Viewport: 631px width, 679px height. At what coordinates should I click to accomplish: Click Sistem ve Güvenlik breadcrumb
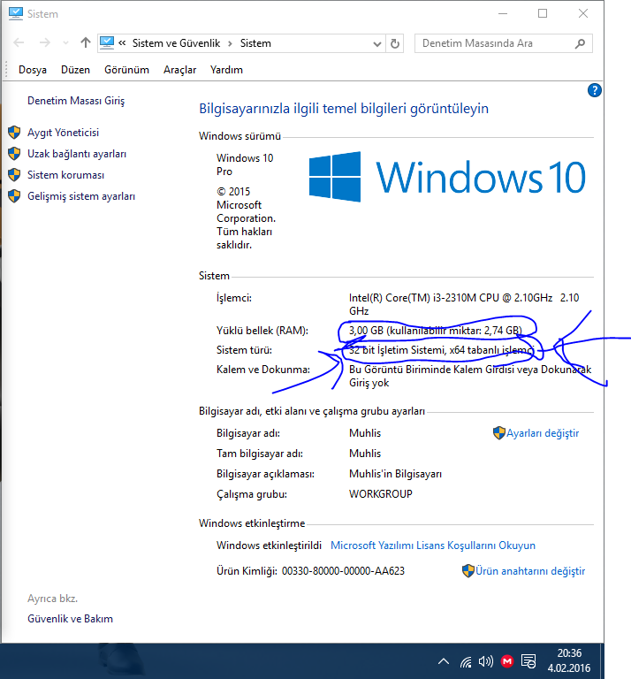pyautogui.click(x=176, y=43)
